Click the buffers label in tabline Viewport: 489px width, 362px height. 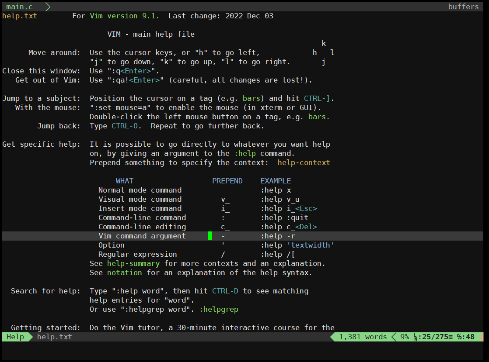(x=463, y=7)
